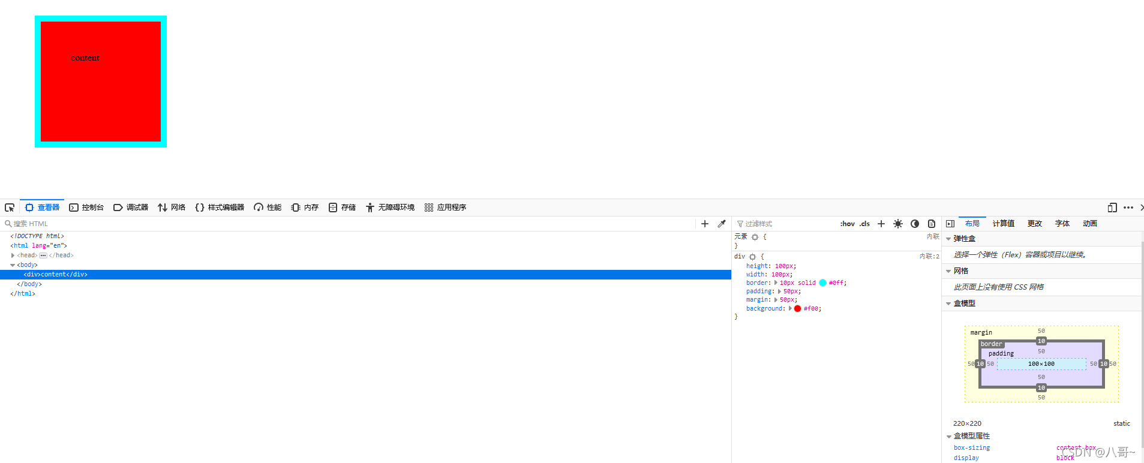Open the 应用程序 application tab
1144x463 pixels.
[x=445, y=208]
